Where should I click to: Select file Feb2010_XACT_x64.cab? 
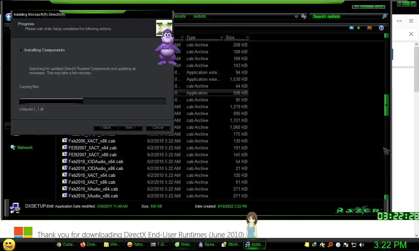[x=92, y=175]
